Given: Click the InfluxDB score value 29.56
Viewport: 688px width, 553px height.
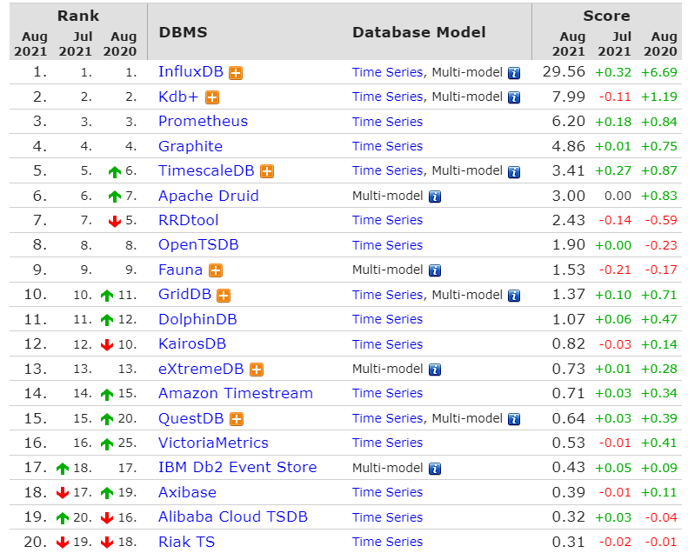Looking at the screenshot, I should tap(564, 71).
